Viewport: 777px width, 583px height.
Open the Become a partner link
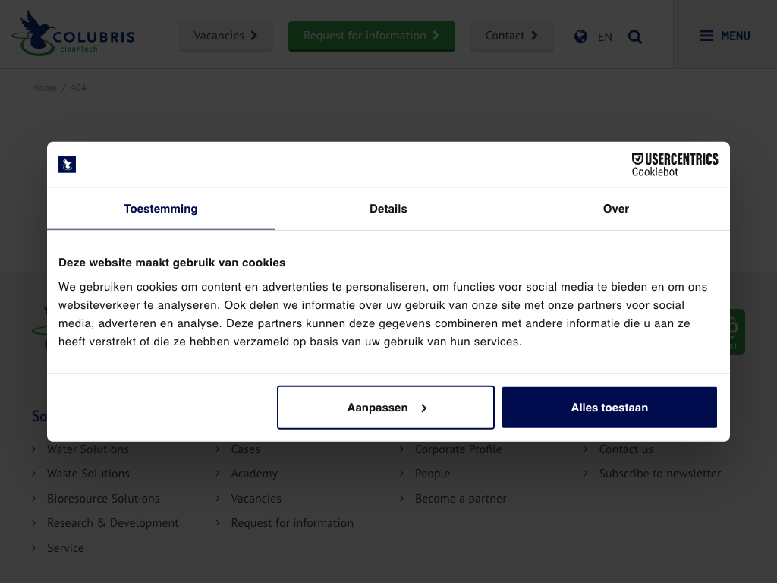tap(460, 499)
